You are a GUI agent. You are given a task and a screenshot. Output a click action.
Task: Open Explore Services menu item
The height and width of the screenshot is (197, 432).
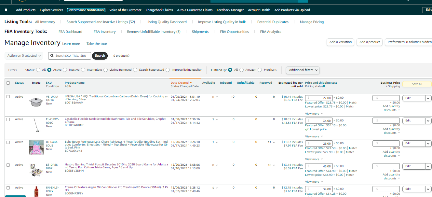click(x=51, y=10)
